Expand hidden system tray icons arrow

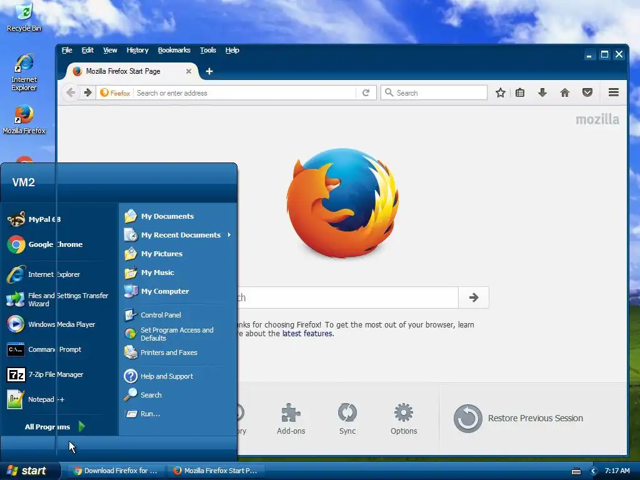coord(594,471)
